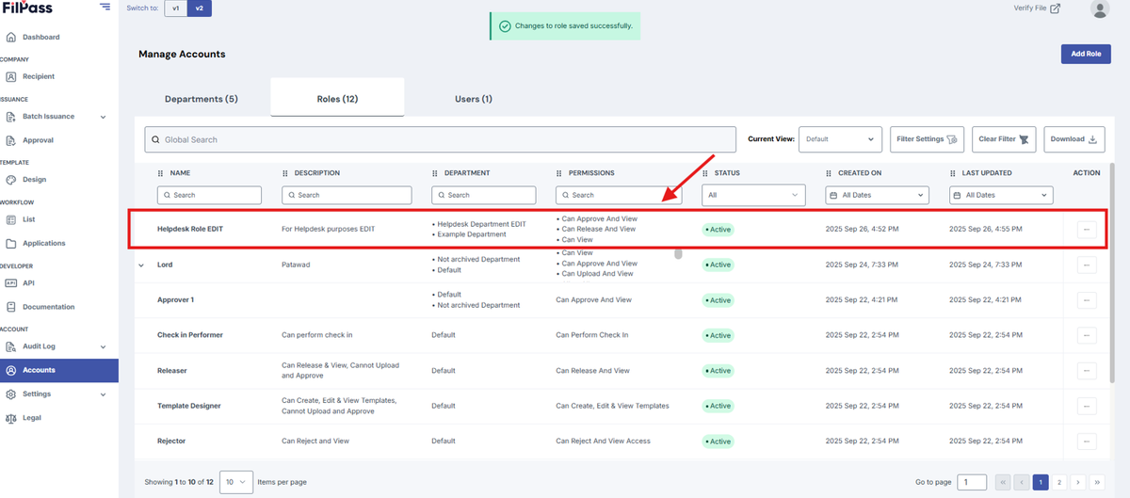Open the Recipient sidebar item

pos(39,76)
